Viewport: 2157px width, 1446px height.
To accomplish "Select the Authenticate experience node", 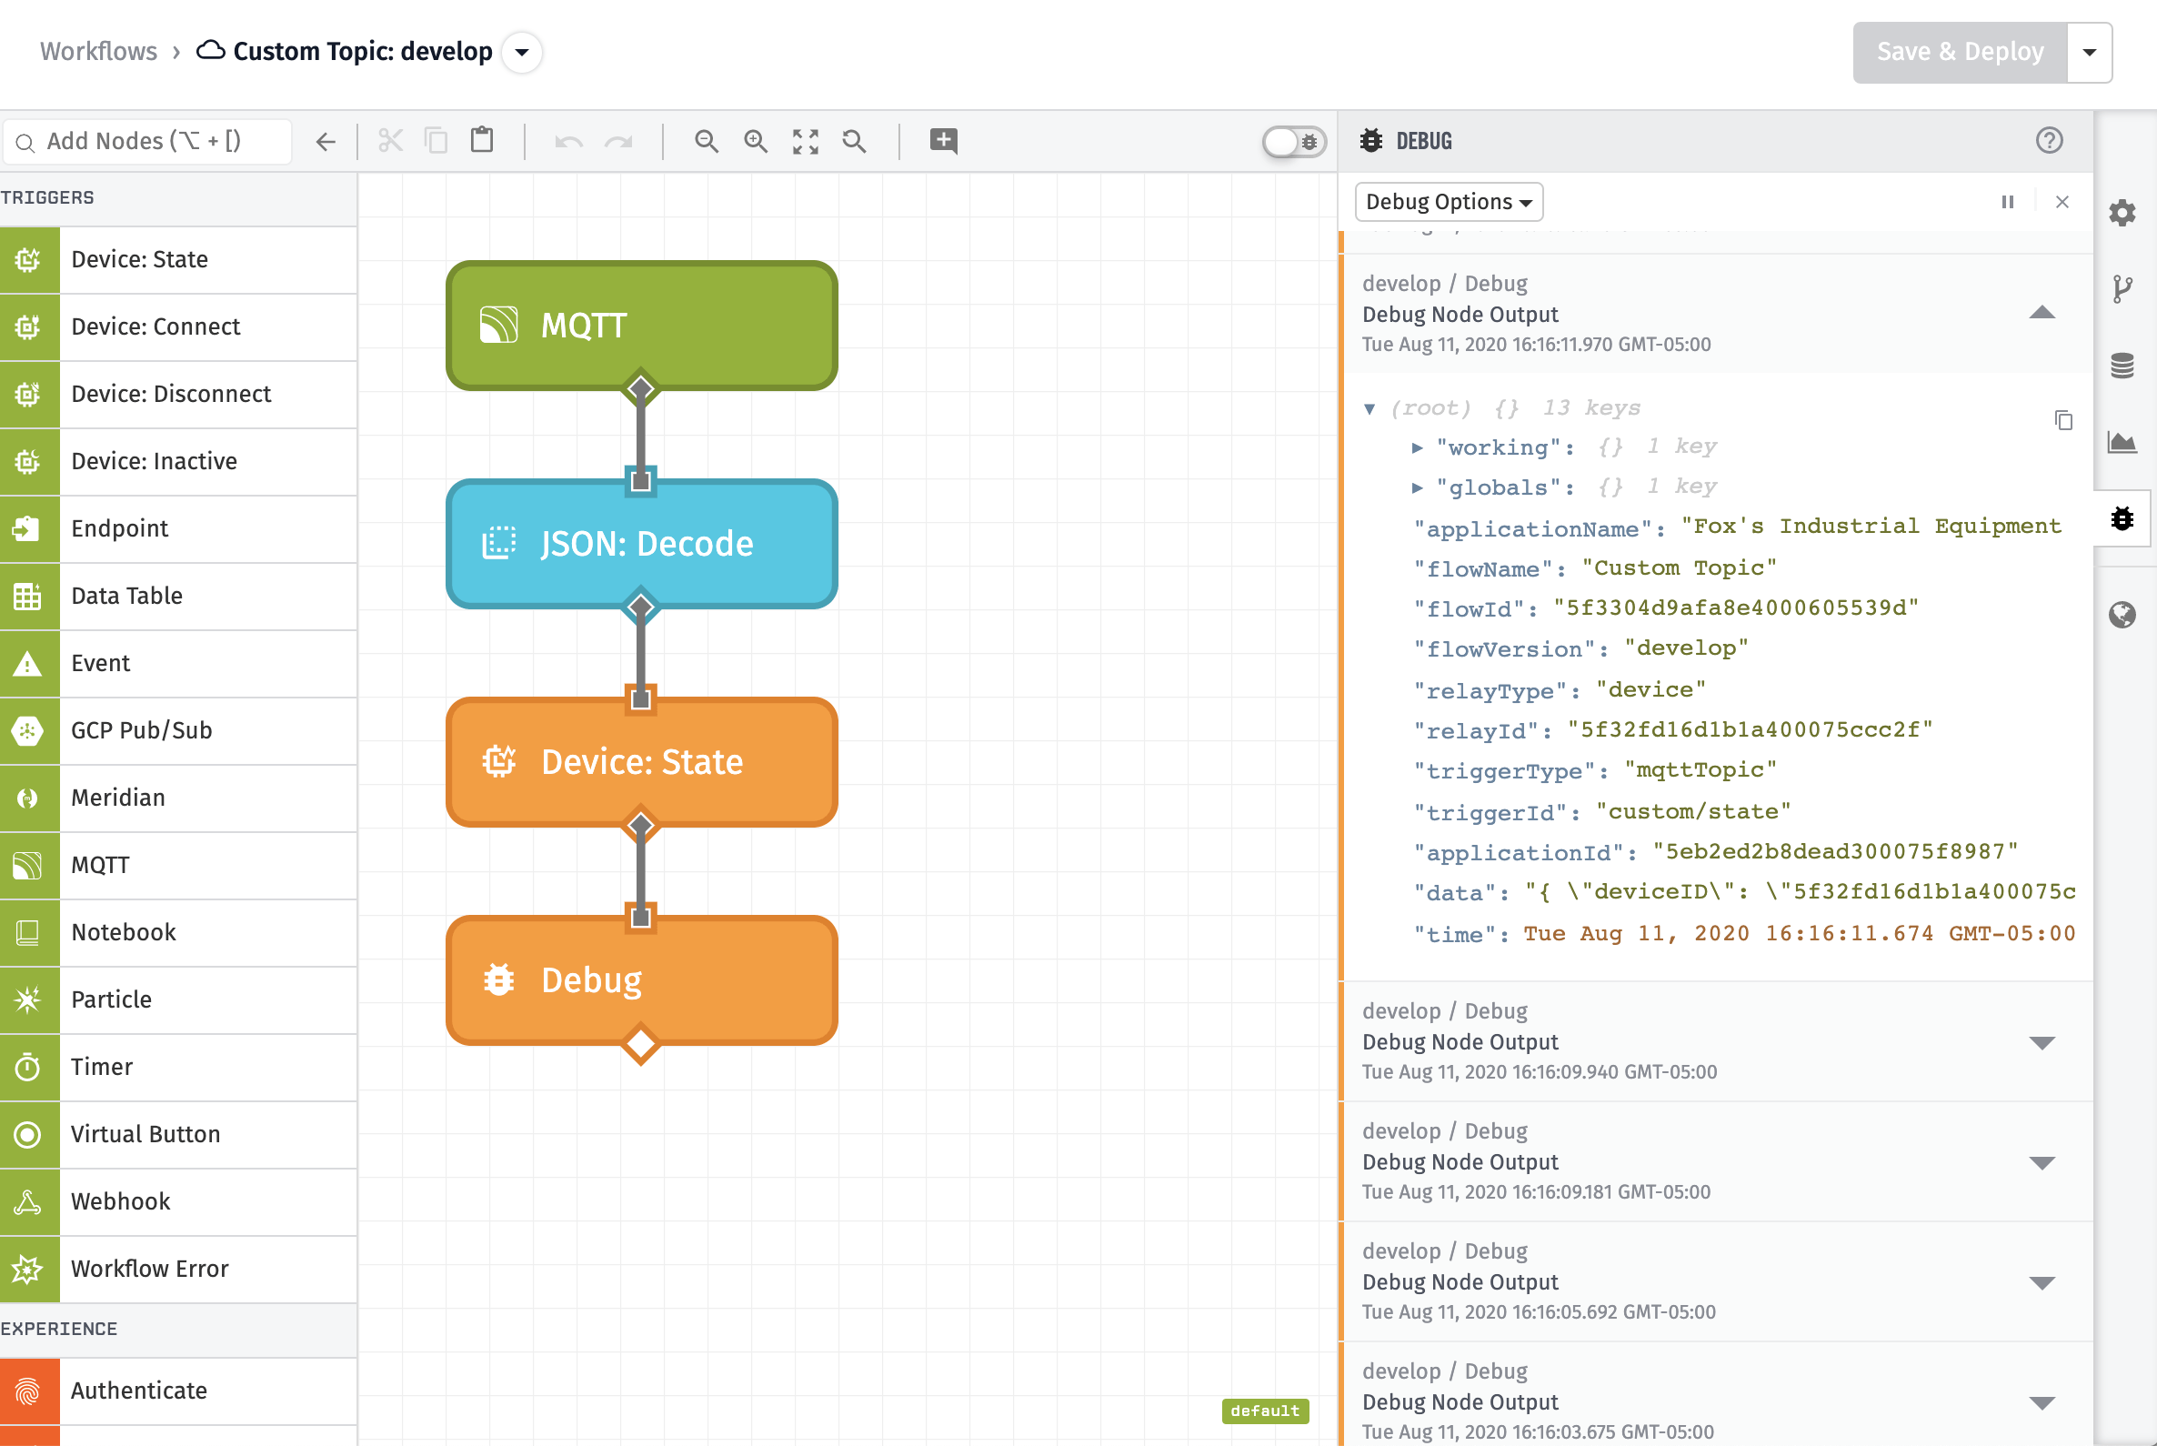I will [178, 1391].
